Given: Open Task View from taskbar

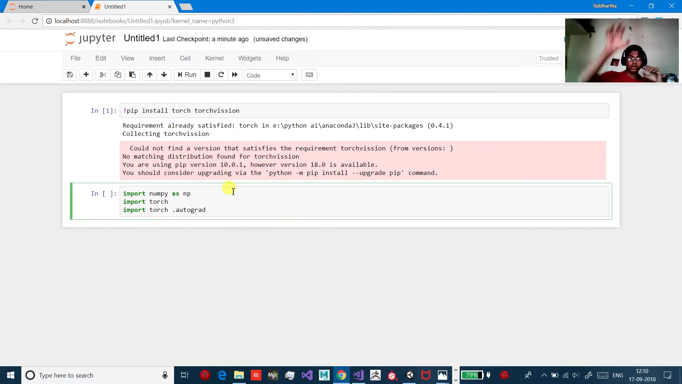Looking at the screenshot, I should (185, 375).
